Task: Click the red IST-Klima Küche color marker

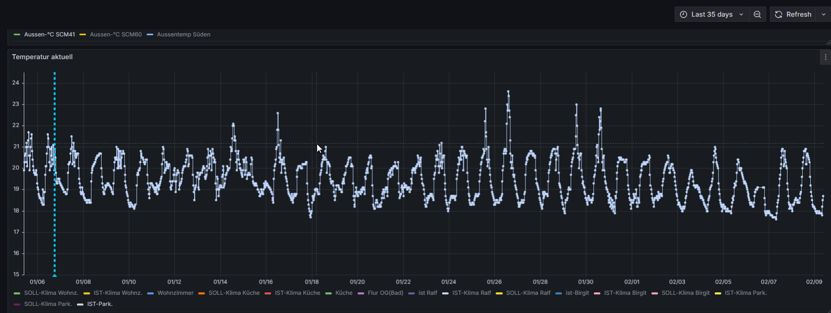Action: tap(268, 293)
